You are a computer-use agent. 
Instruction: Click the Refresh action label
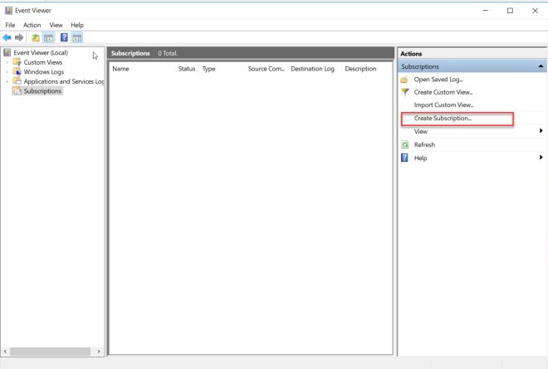pos(424,144)
